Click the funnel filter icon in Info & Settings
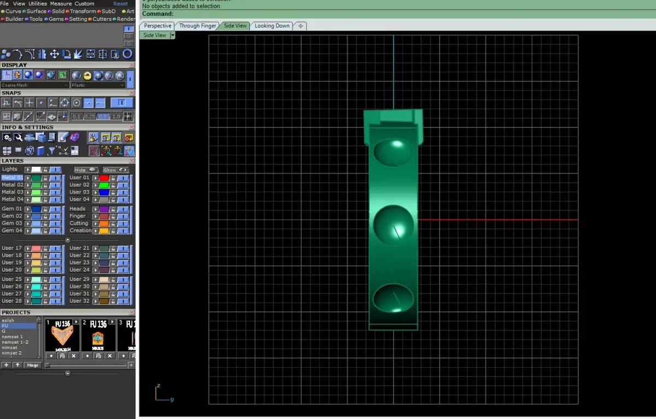This screenshot has width=656, height=419. (x=51, y=151)
